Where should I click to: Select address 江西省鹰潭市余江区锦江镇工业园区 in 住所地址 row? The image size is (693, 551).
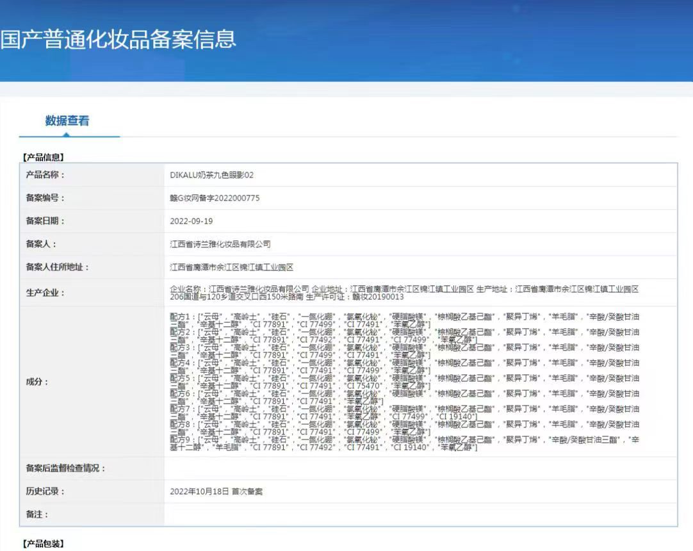(232, 267)
